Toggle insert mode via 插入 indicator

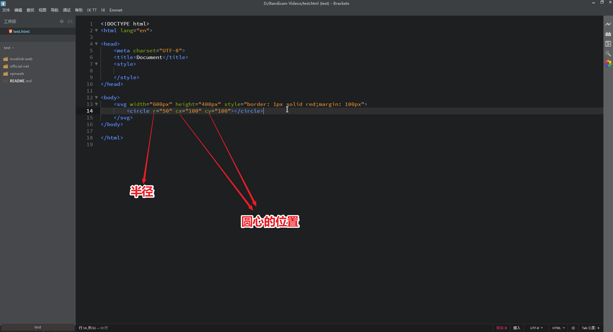point(517,328)
